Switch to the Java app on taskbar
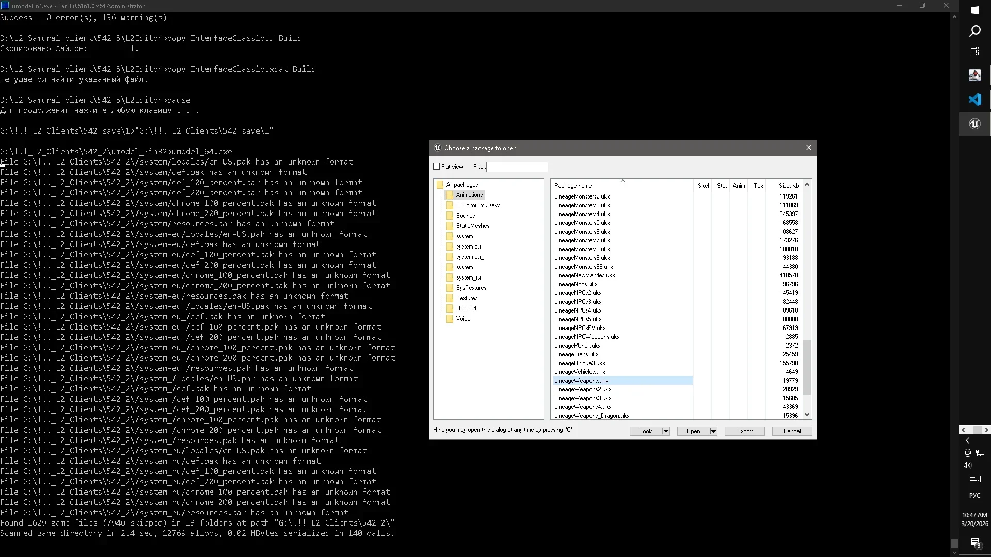The height and width of the screenshot is (557, 991). click(974, 75)
